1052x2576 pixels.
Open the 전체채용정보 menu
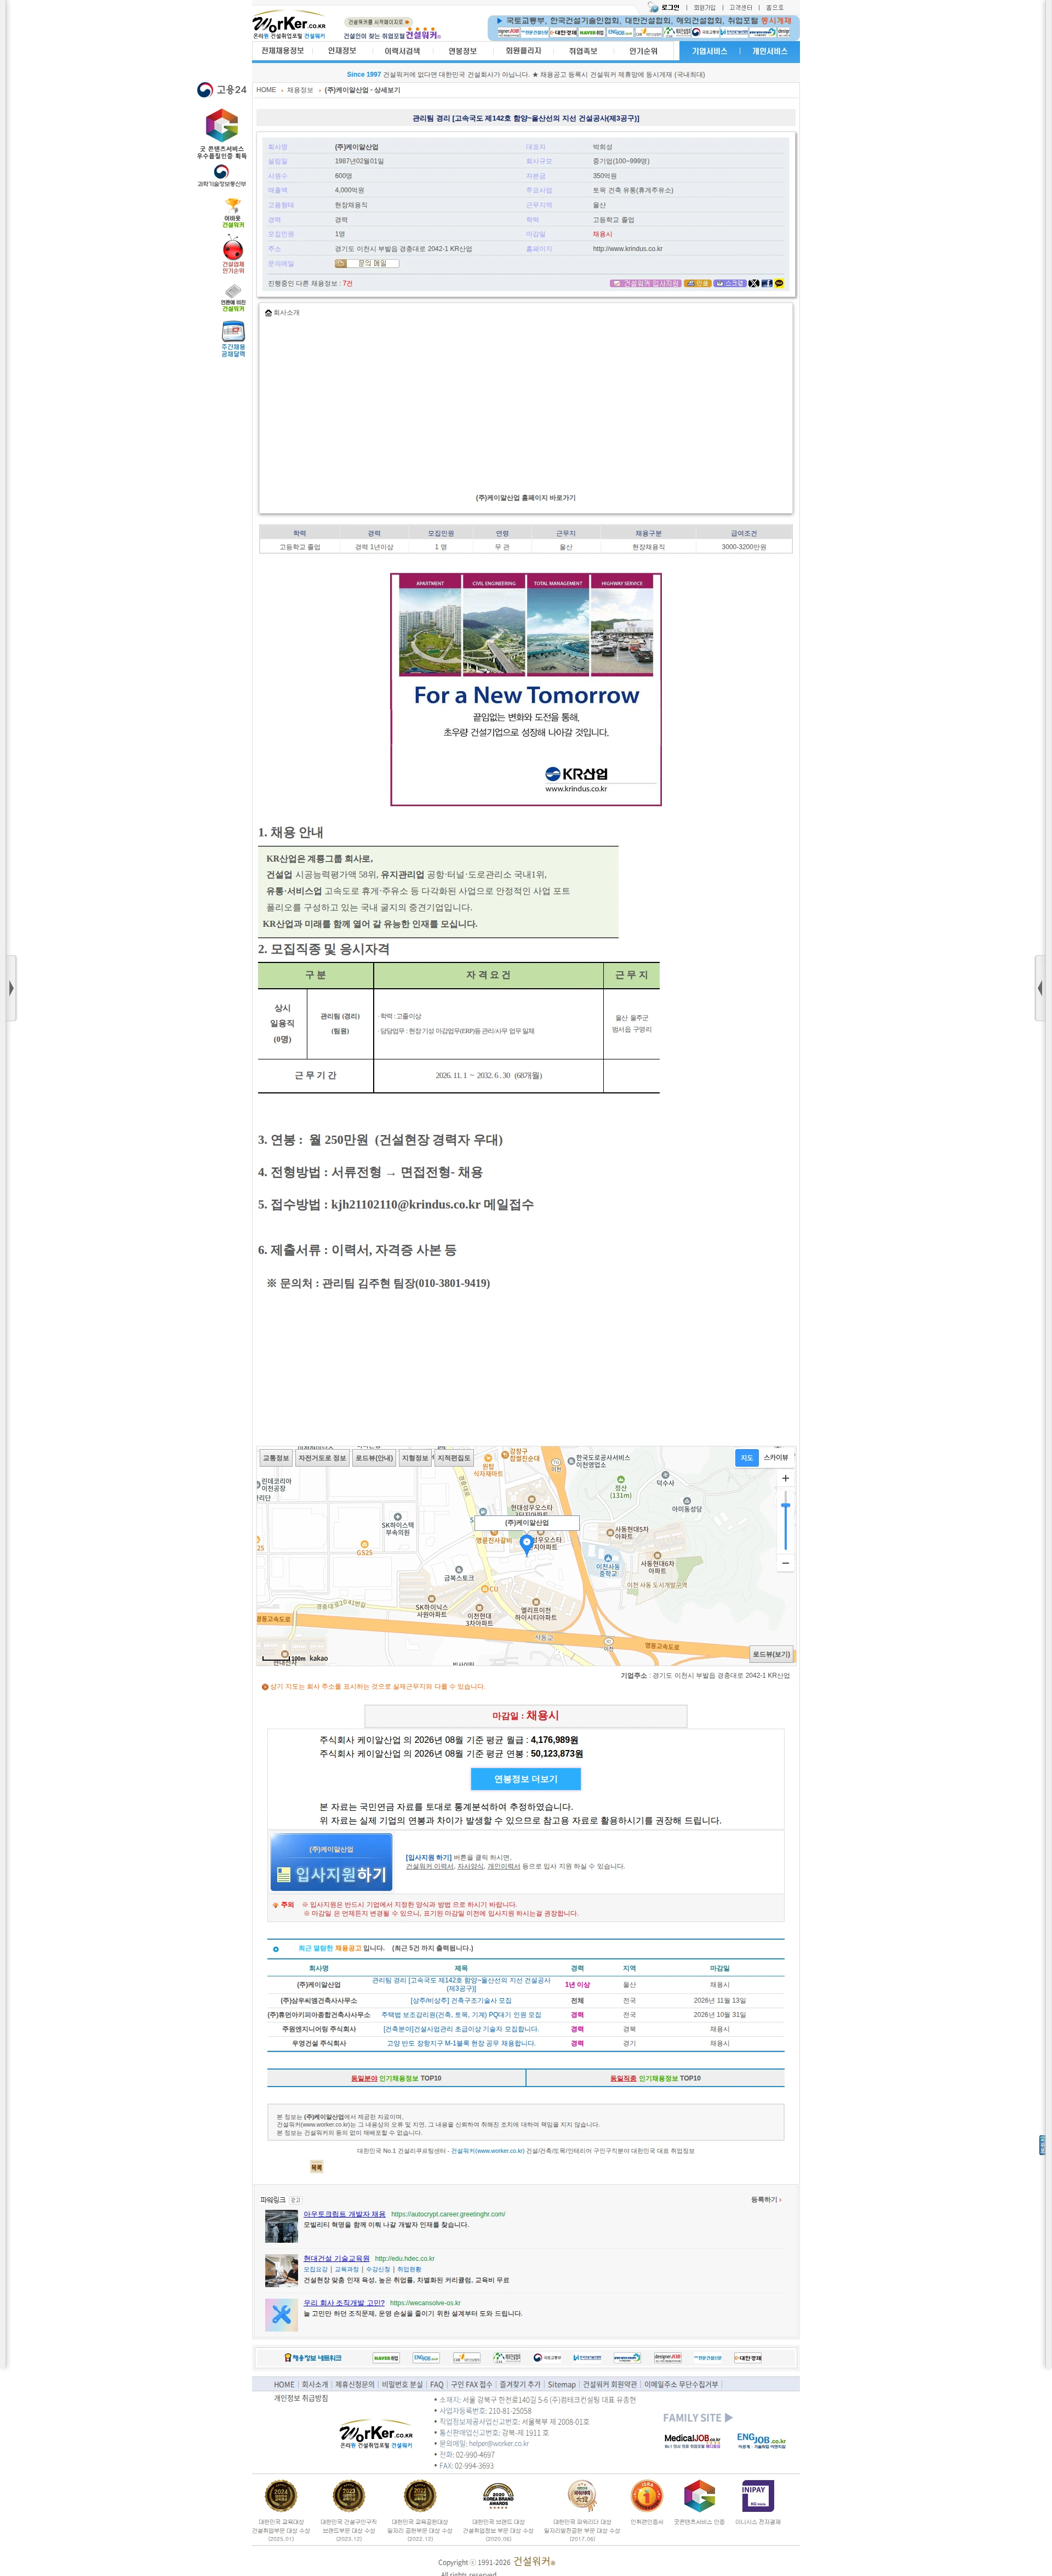click(x=283, y=51)
